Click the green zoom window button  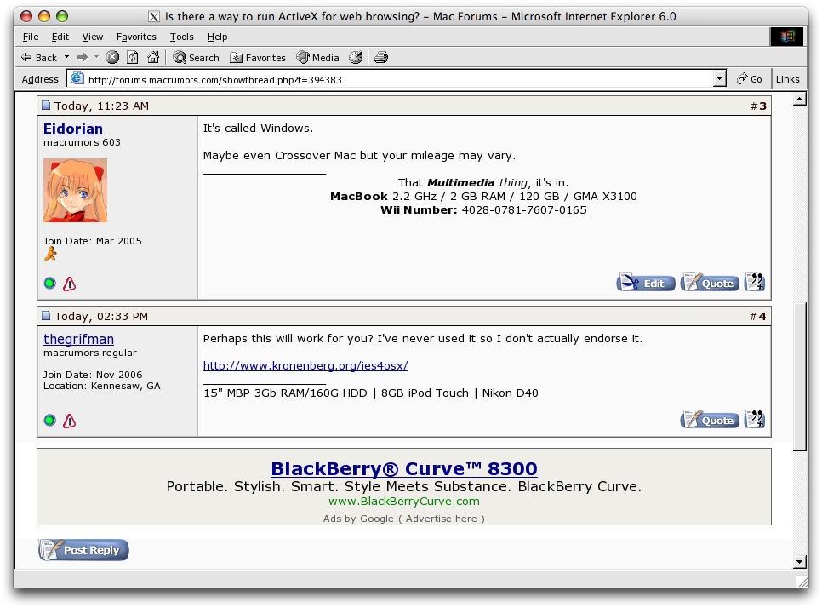click(62, 16)
